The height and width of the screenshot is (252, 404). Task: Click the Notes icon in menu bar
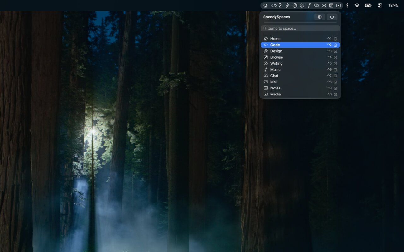(331, 5)
